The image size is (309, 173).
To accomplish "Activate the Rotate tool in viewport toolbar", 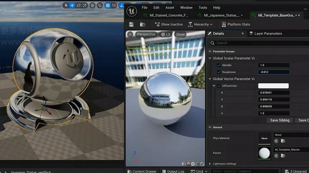I will tap(78, 5).
